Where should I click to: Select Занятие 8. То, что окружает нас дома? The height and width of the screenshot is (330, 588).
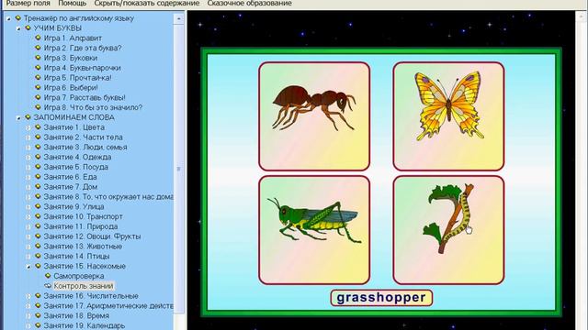click(x=108, y=197)
